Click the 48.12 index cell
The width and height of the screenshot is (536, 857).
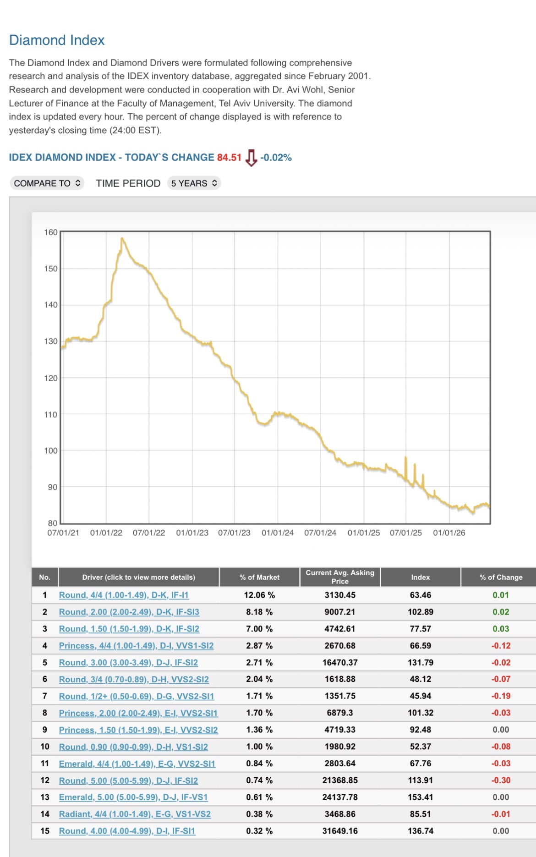pos(421,680)
